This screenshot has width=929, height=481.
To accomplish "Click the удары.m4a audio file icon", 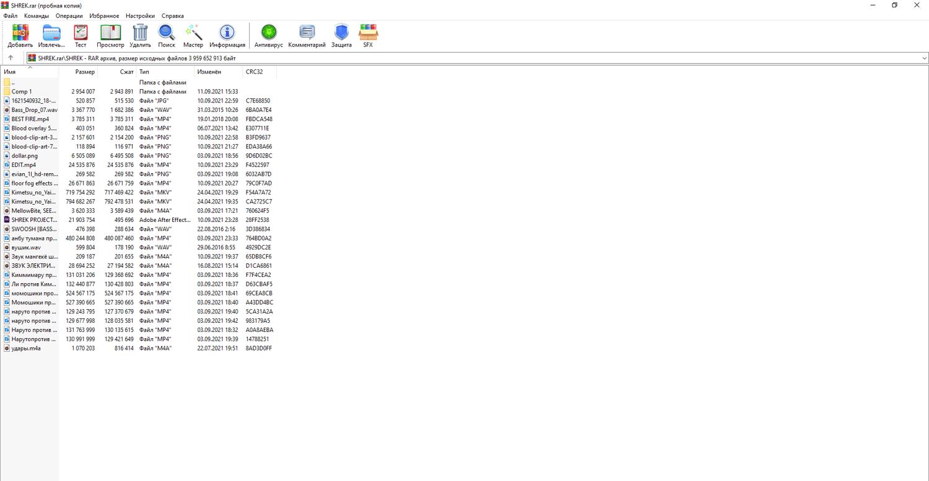I will click(7, 348).
